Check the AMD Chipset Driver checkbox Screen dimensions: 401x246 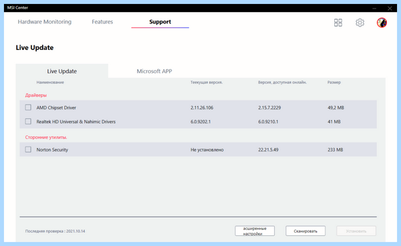pyautogui.click(x=28, y=107)
